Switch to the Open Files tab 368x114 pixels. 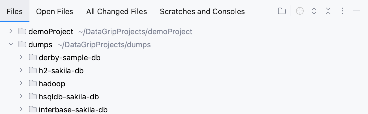55,12
